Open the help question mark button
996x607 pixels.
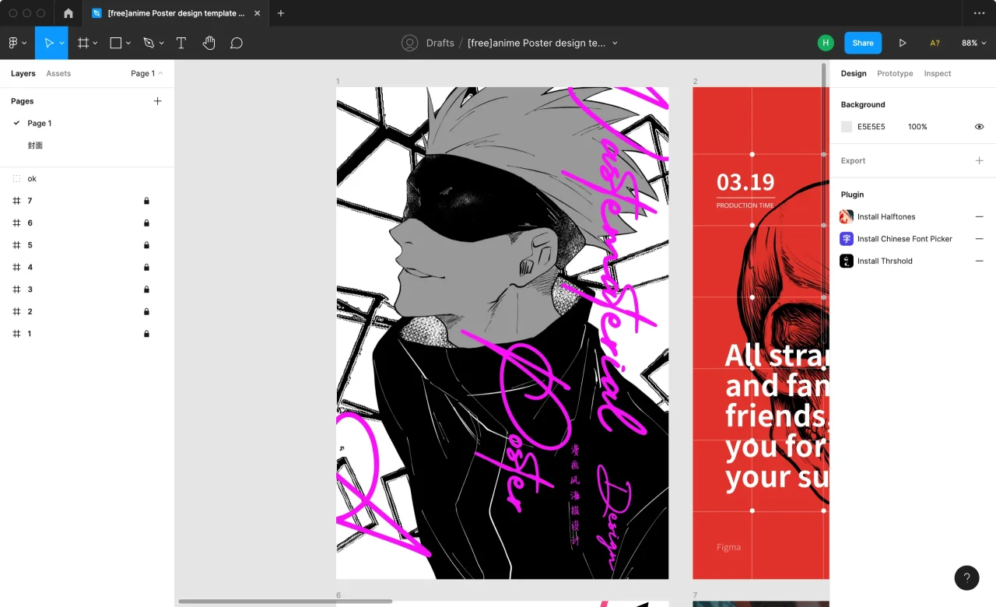tap(966, 577)
